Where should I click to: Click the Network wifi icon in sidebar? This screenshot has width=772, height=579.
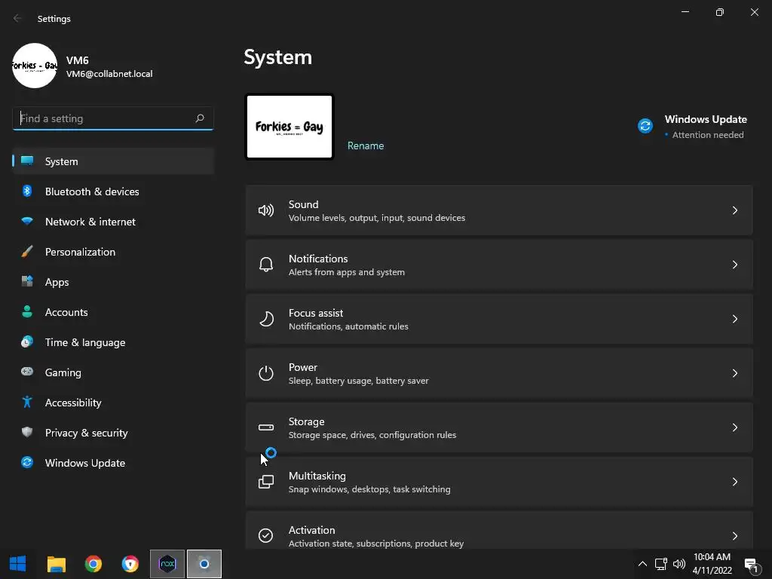(x=27, y=221)
